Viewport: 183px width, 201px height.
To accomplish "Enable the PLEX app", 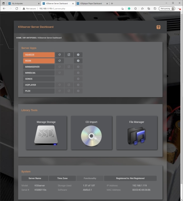I will click(39, 91).
